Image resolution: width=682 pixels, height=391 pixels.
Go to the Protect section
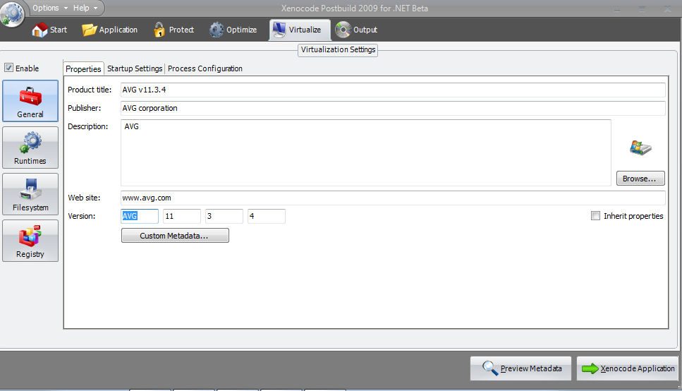click(x=173, y=30)
